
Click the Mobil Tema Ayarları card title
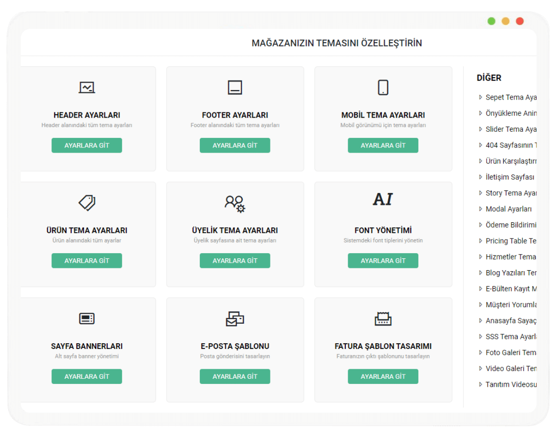tap(383, 115)
